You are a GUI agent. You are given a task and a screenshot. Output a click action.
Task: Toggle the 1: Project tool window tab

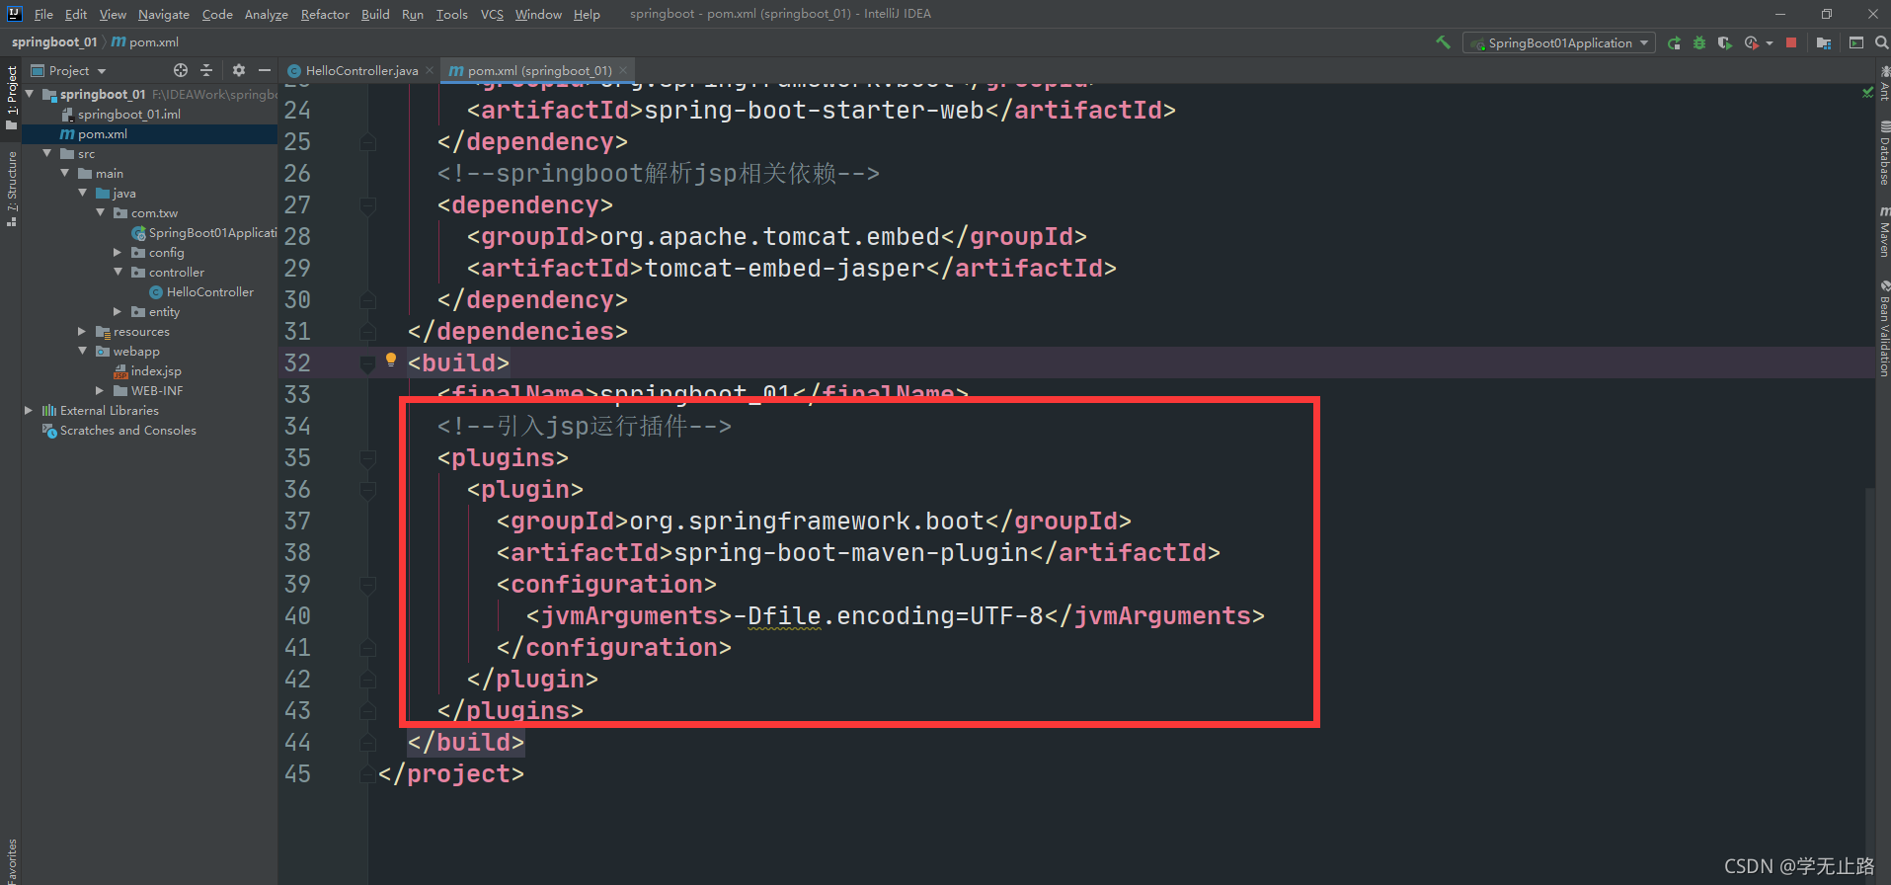point(11,97)
